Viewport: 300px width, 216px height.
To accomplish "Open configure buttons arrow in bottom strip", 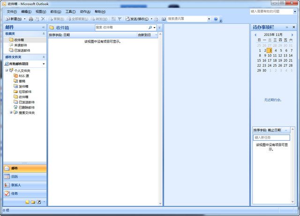I will 45,202.
